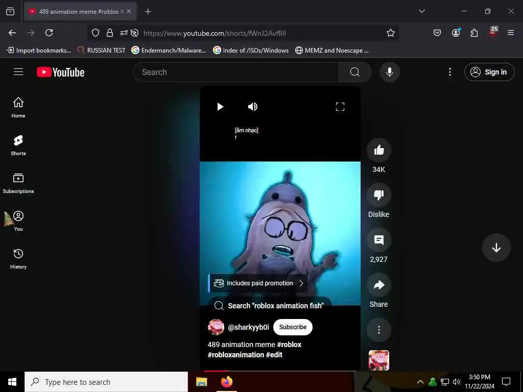Open File Explorer from taskbar

click(x=201, y=382)
